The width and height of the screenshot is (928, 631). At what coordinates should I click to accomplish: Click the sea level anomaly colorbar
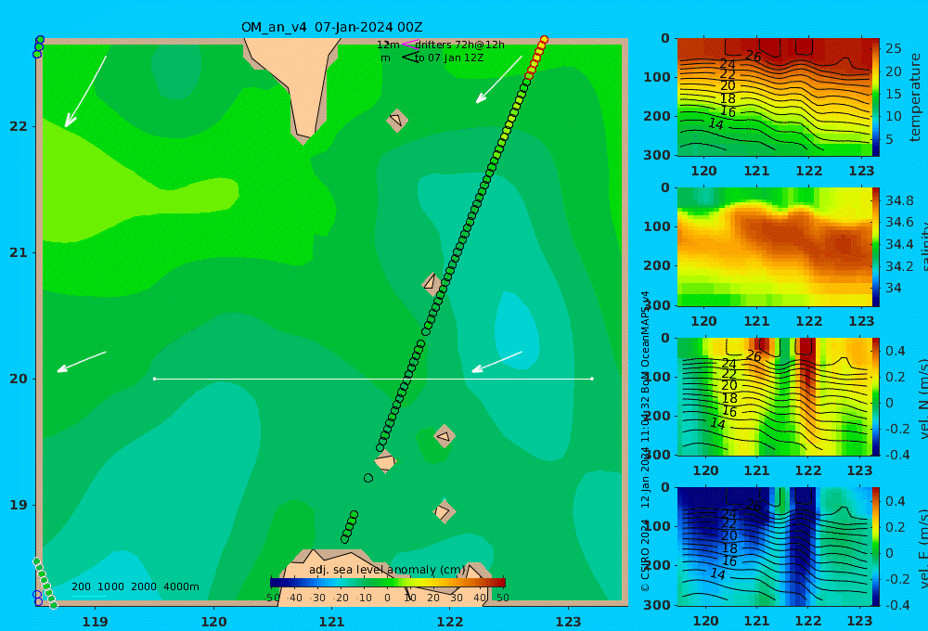tap(388, 583)
